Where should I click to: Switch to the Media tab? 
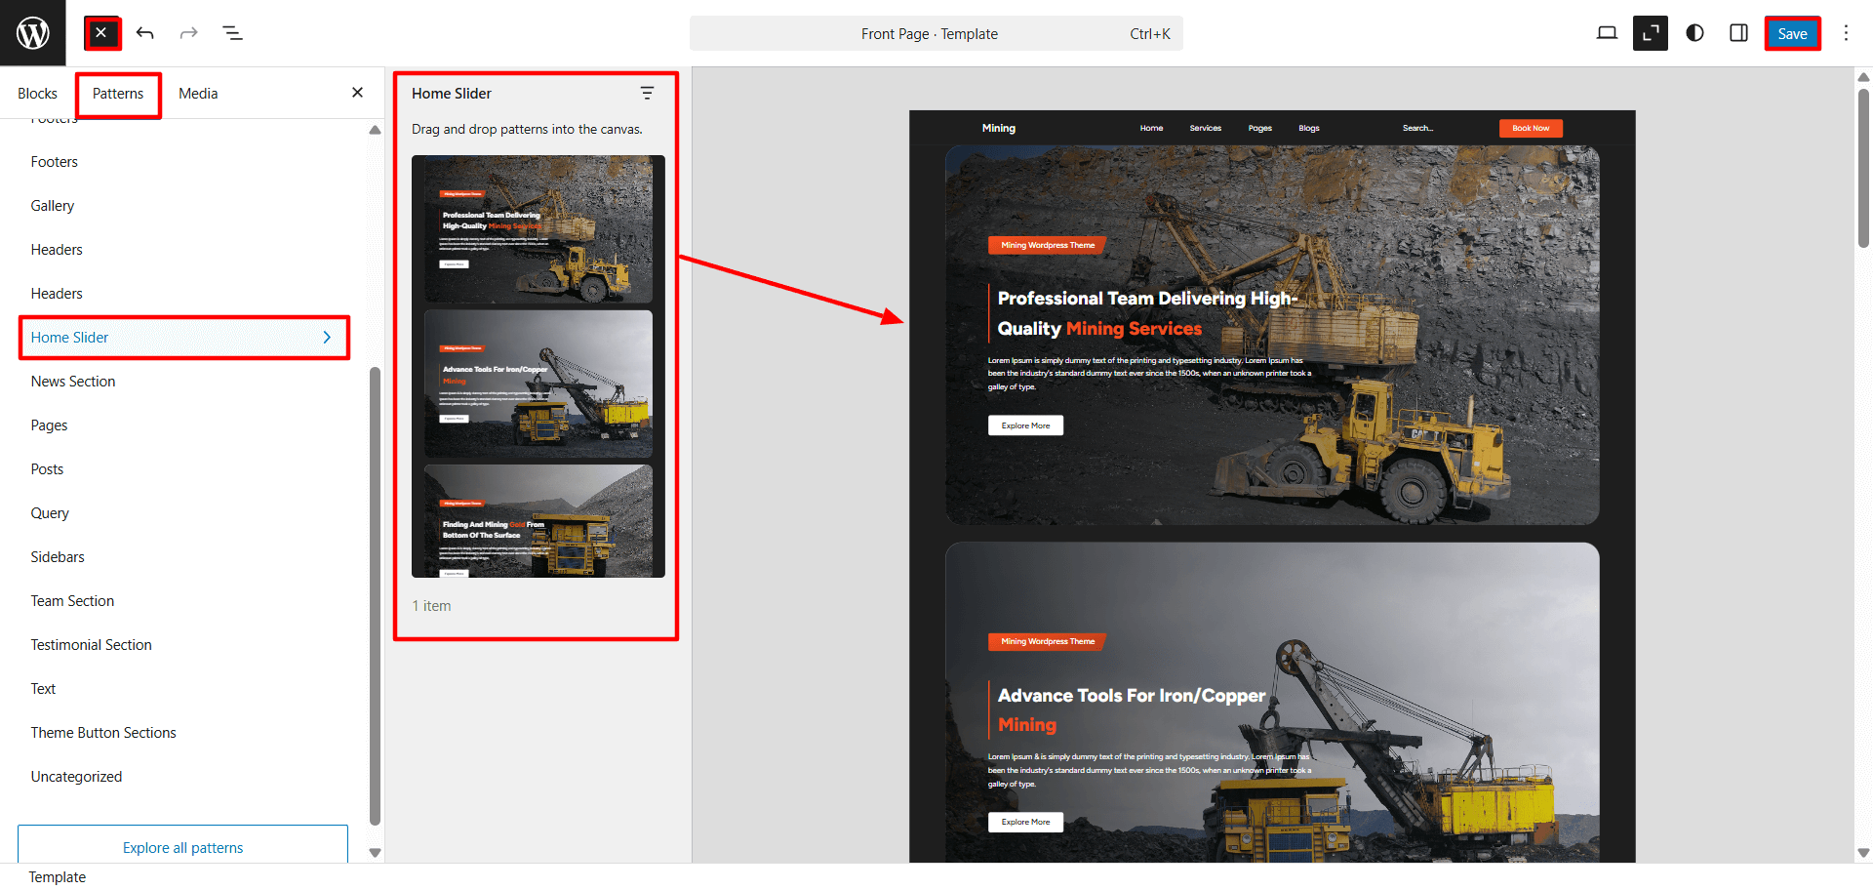[198, 94]
